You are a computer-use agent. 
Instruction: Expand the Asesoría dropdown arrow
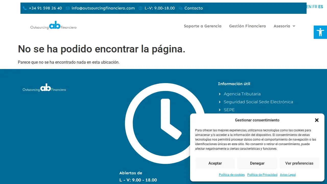tap(294, 26)
